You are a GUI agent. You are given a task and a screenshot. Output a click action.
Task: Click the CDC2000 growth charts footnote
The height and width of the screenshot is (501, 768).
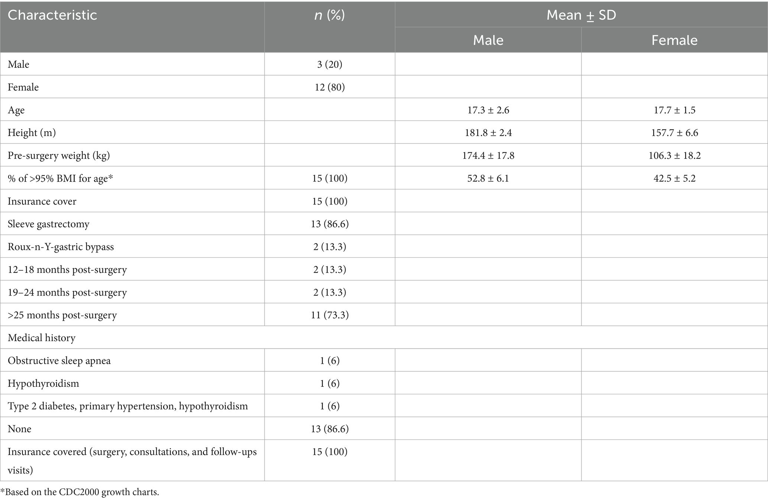click(x=80, y=492)
